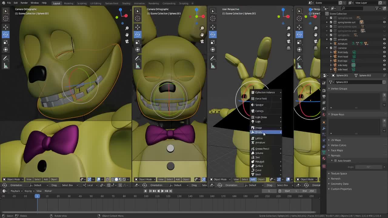Hide the Armature object in outliner
This screenshot has height=218, width=388.
pyautogui.click(x=384, y=44)
